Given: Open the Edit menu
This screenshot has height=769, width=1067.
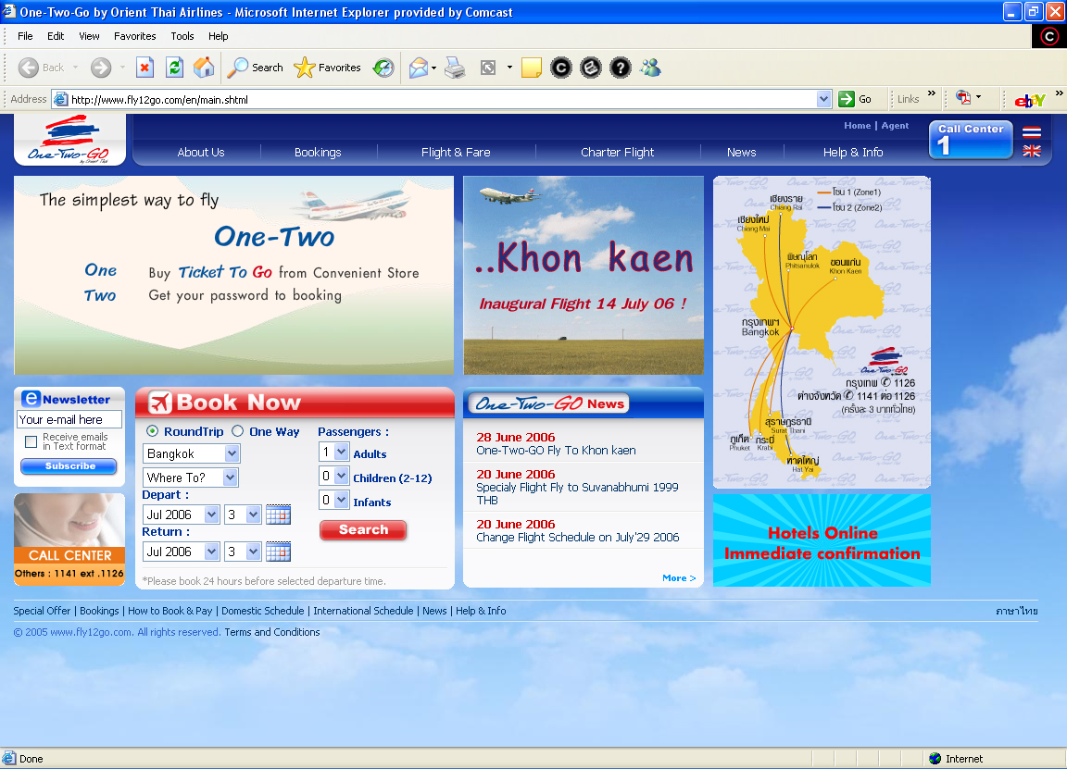Looking at the screenshot, I should pos(56,36).
